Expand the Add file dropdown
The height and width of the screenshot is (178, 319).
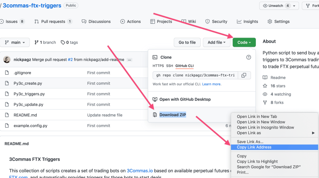(217, 42)
